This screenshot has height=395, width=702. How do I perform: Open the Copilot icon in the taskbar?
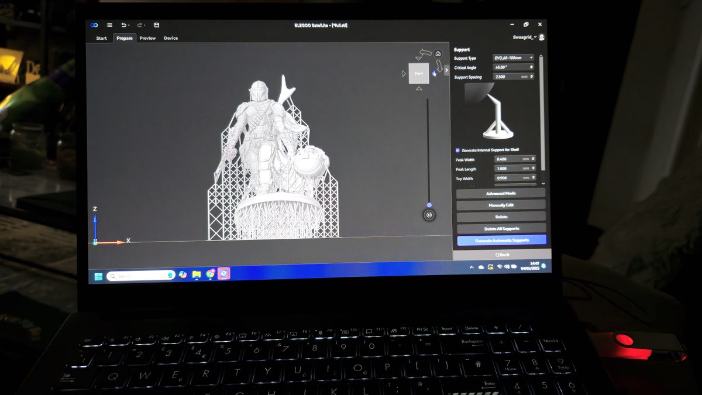(183, 274)
